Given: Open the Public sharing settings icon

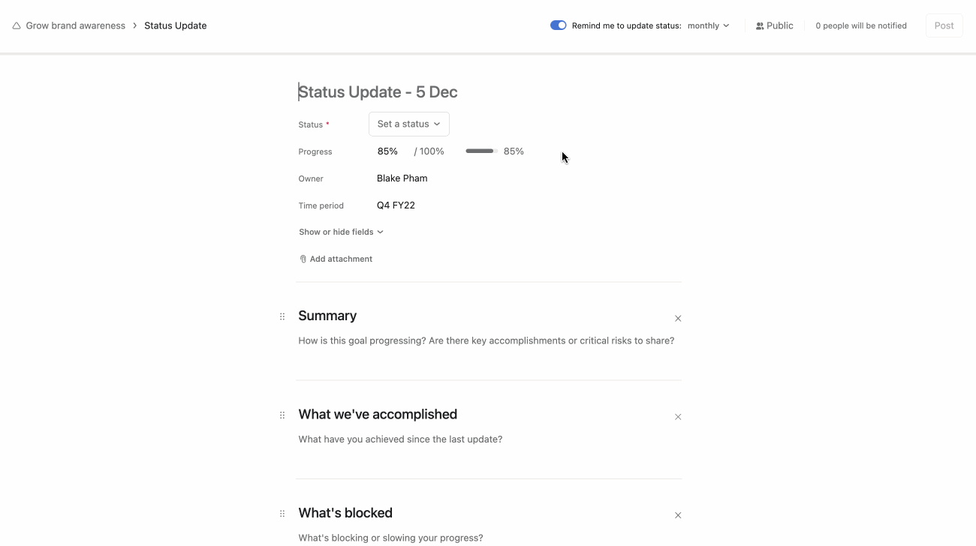Looking at the screenshot, I should pyautogui.click(x=758, y=25).
